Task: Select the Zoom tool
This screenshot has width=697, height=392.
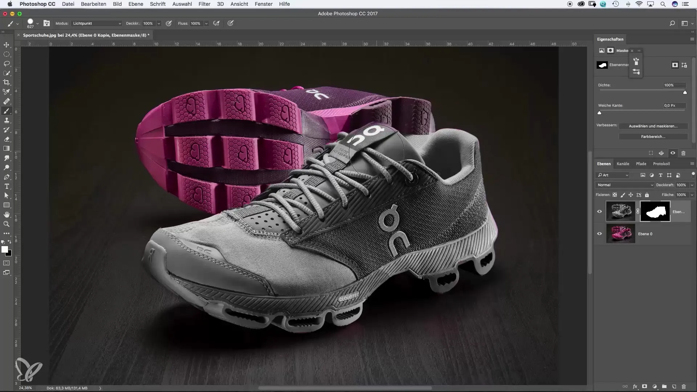Action: click(x=7, y=224)
